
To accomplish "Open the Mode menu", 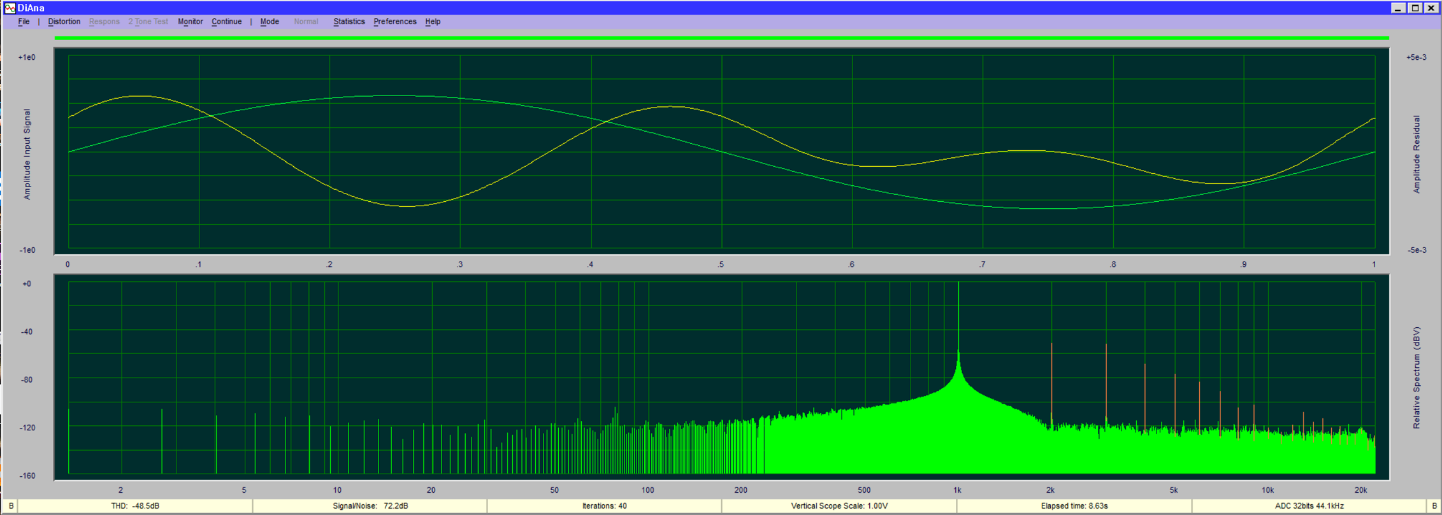I will pos(270,22).
